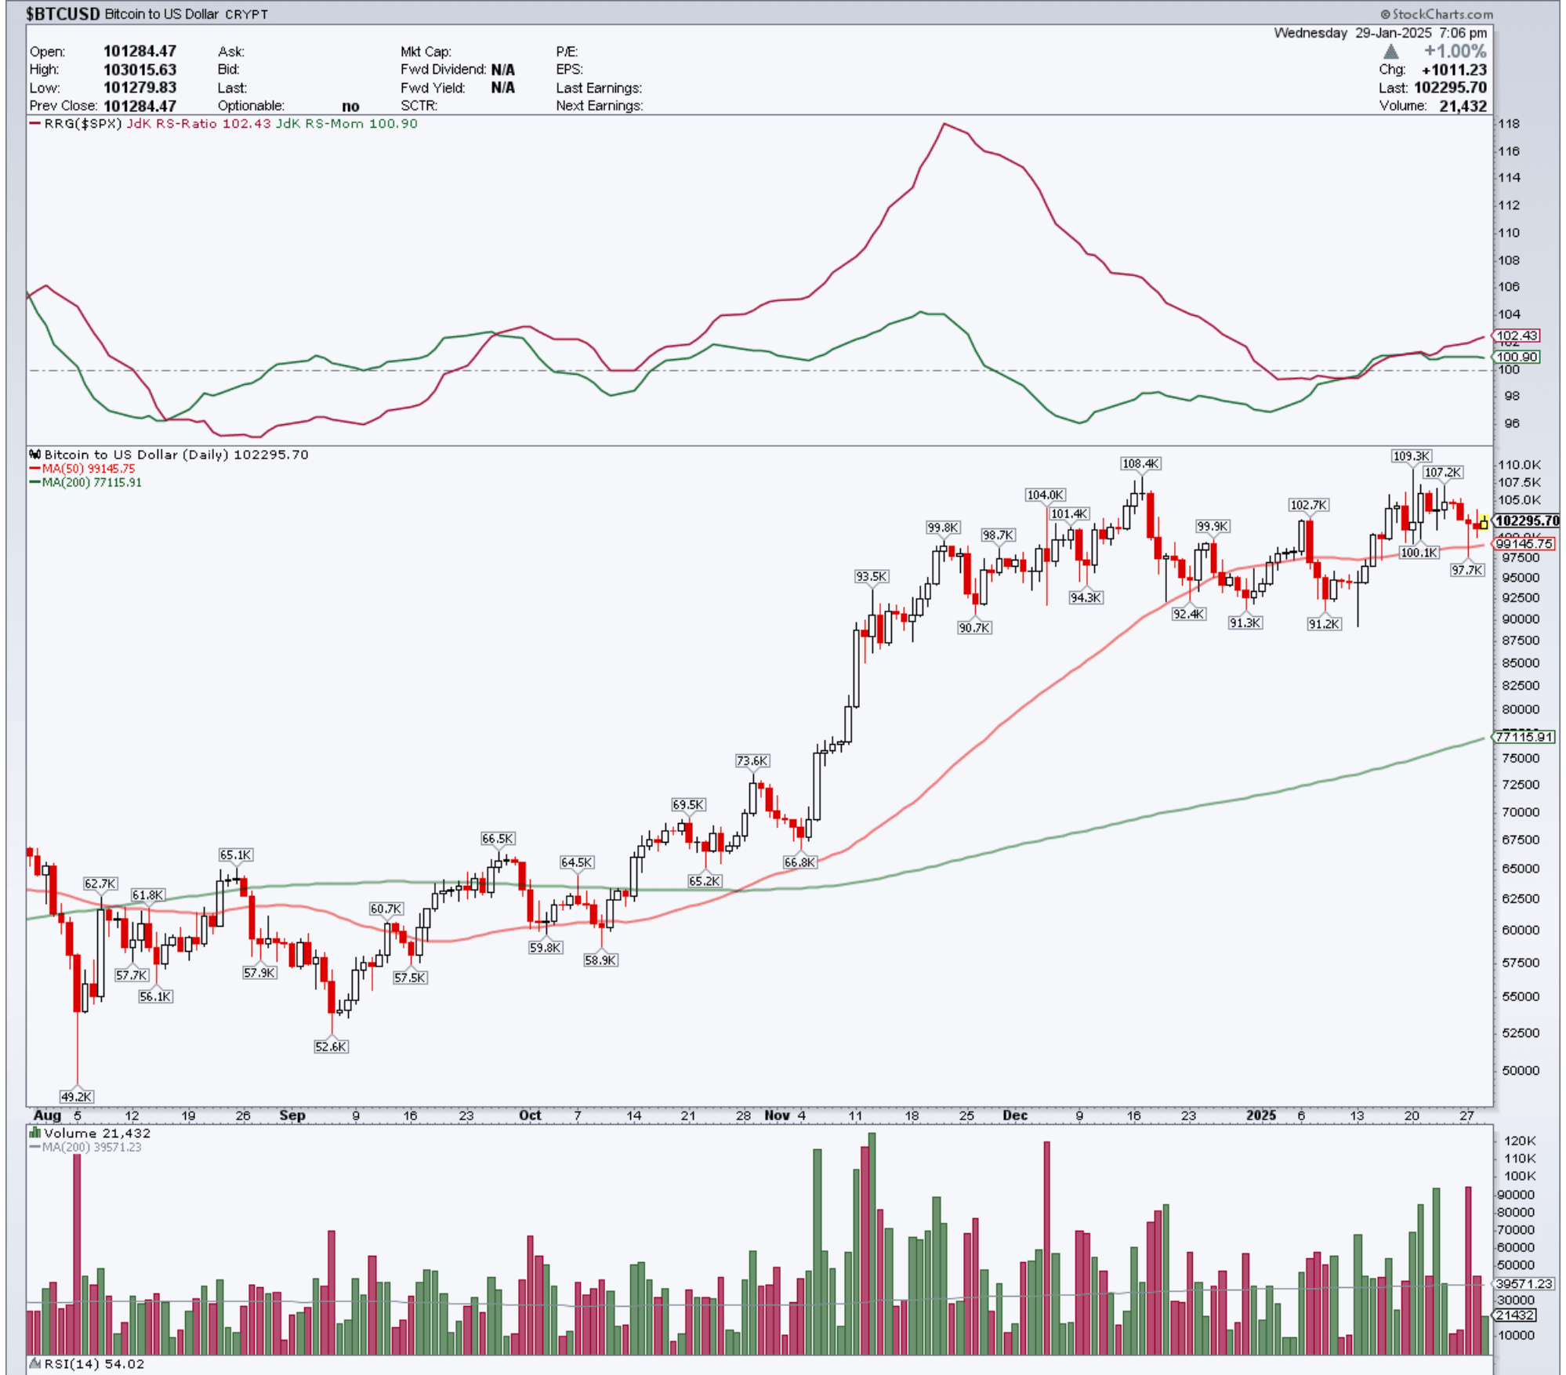Click the 73.6K peak label
The width and height of the screenshot is (1566, 1375).
click(x=752, y=761)
